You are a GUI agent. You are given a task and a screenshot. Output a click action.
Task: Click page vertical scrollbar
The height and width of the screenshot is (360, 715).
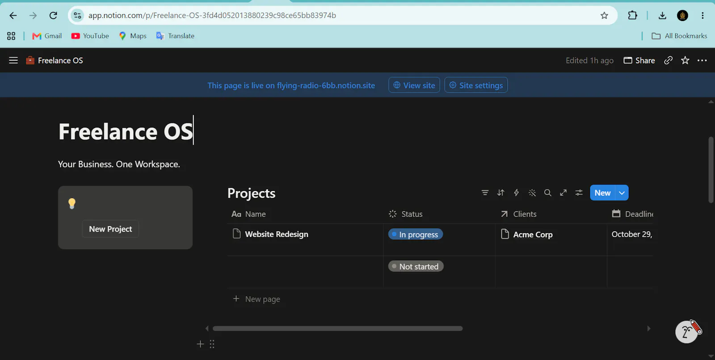point(711,169)
